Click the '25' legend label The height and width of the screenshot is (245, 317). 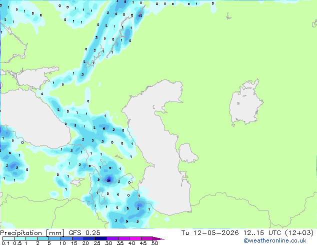pos(97,243)
